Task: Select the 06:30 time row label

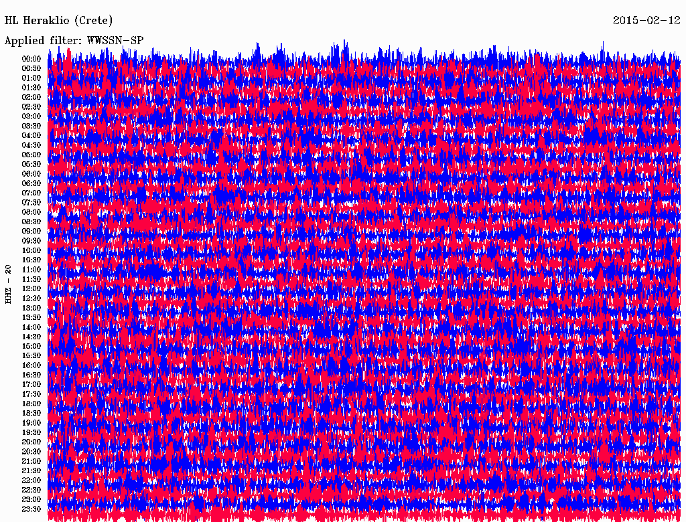Action: pos(31,183)
